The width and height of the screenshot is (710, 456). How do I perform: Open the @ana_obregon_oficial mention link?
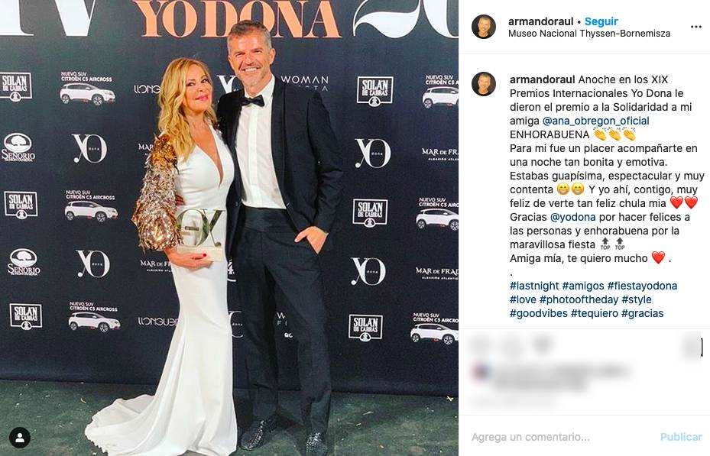click(x=595, y=121)
